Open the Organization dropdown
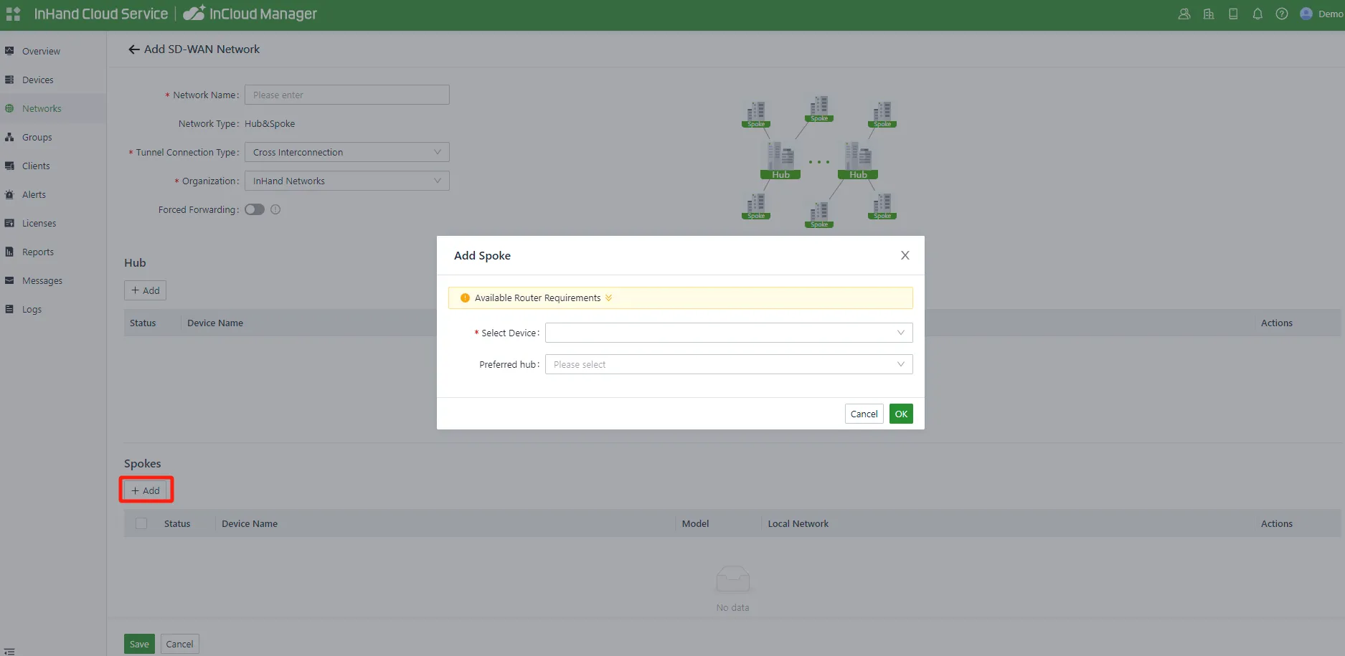Screen dimensions: 1345x656 (x=347, y=181)
